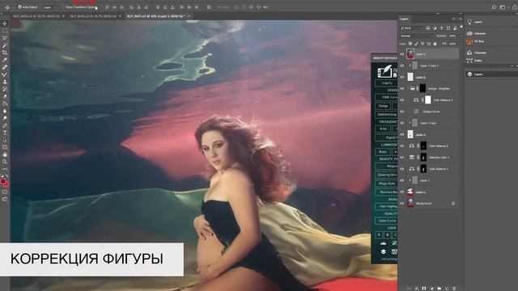The image size is (518, 291).
Task: Toggle the layer filter on/off switch
Action: point(461,27)
